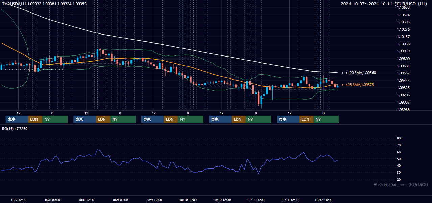Click the HistData.com data source note
This screenshot has height=203, width=432.
(401, 185)
